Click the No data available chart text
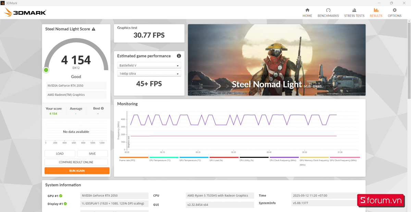This screenshot has width=411, height=212. 76,132
